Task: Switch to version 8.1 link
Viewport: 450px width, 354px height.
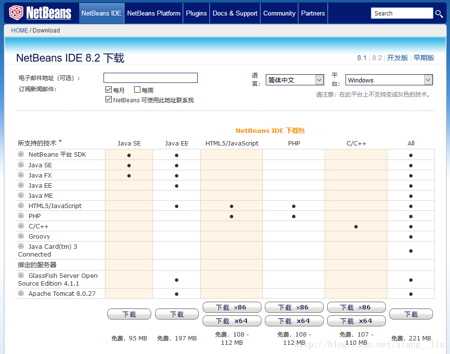Action: (362, 58)
